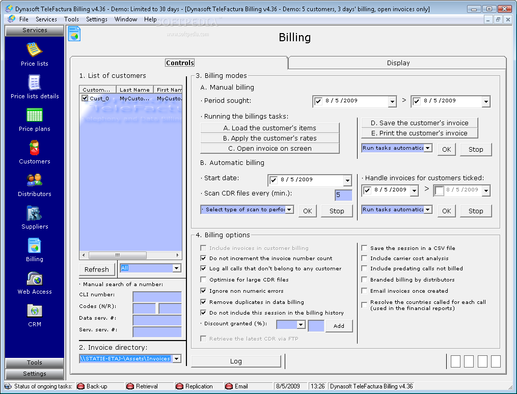Click the Billing page icon beside the title
The height and width of the screenshot is (394, 517).
click(x=74, y=34)
